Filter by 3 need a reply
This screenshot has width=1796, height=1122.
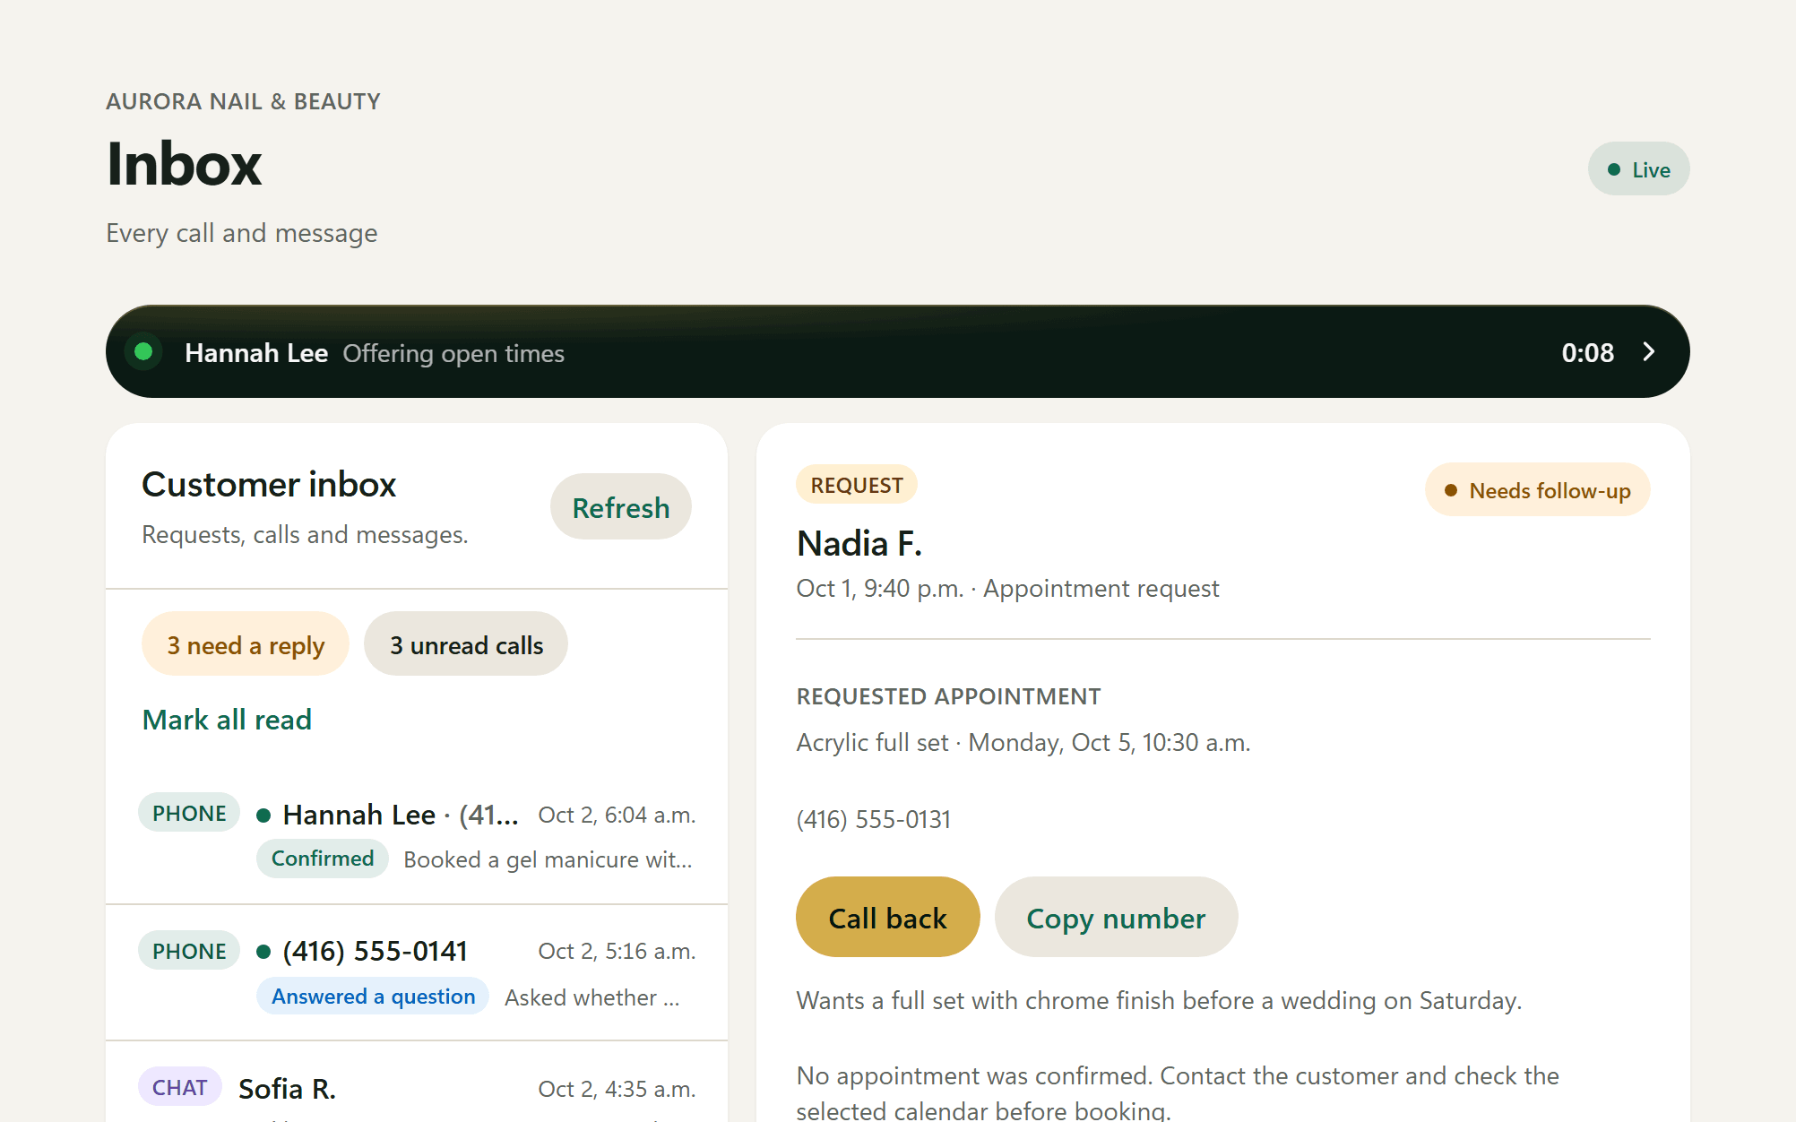click(x=246, y=644)
